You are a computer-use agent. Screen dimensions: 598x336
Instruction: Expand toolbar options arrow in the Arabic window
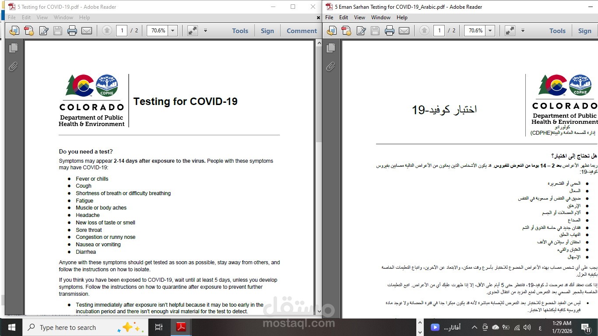(x=523, y=31)
